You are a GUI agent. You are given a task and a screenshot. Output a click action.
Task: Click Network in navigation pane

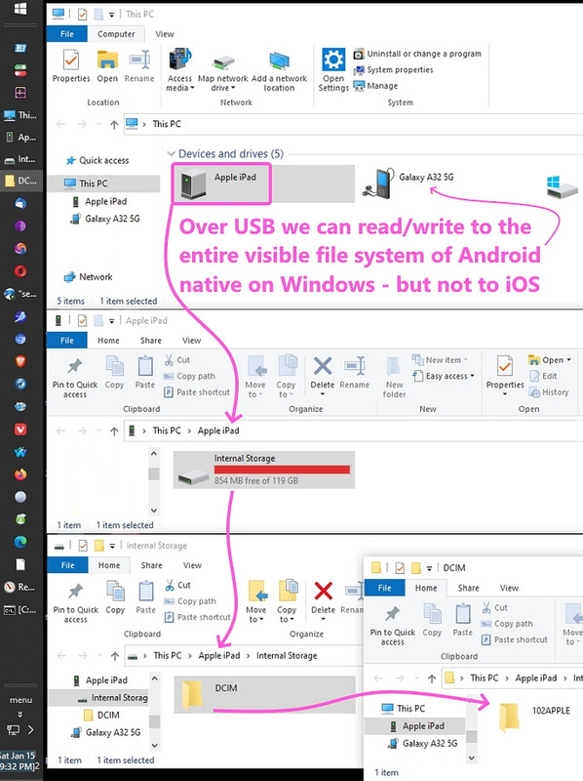(88, 277)
